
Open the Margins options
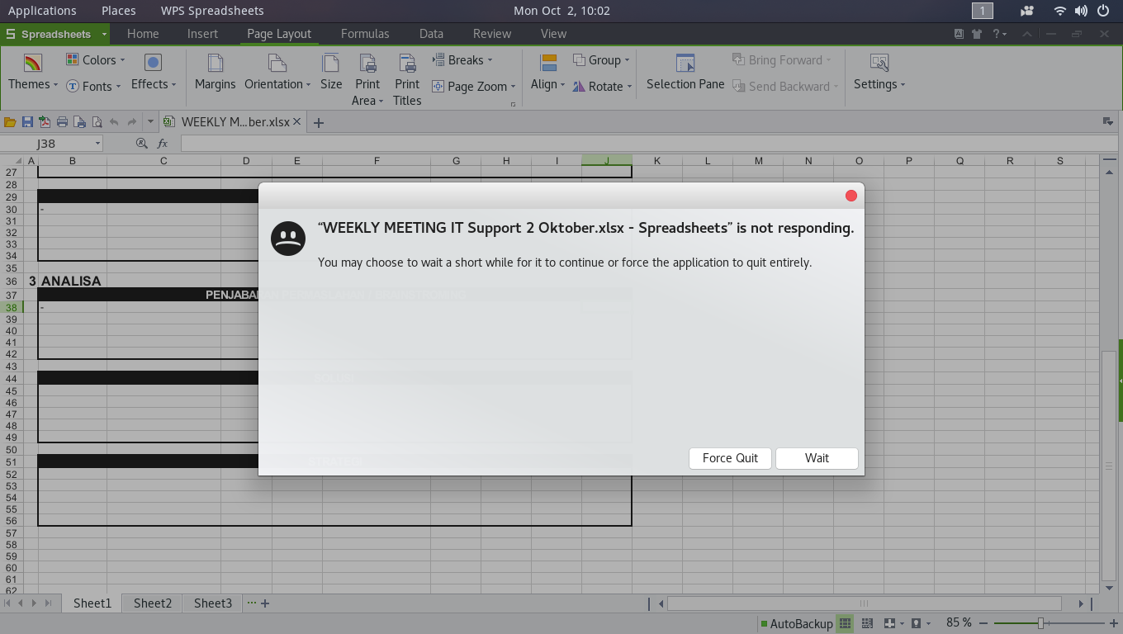[216, 72]
